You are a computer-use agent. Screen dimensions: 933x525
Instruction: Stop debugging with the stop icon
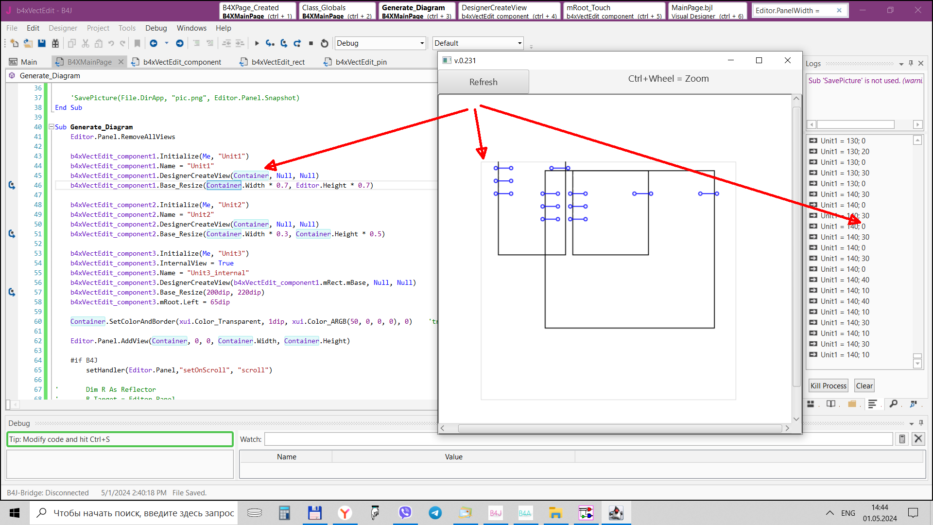point(311,43)
